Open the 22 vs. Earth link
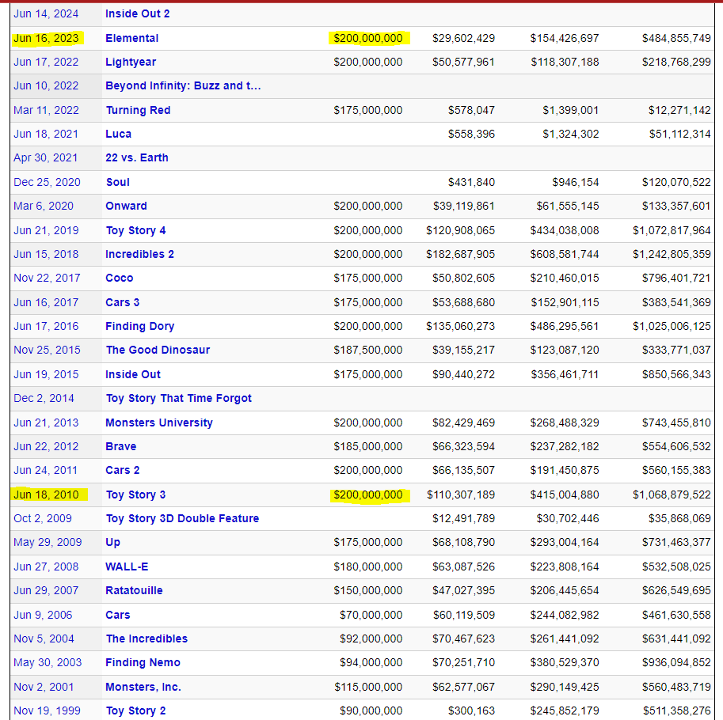This screenshot has height=720, width=723. click(137, 158)
